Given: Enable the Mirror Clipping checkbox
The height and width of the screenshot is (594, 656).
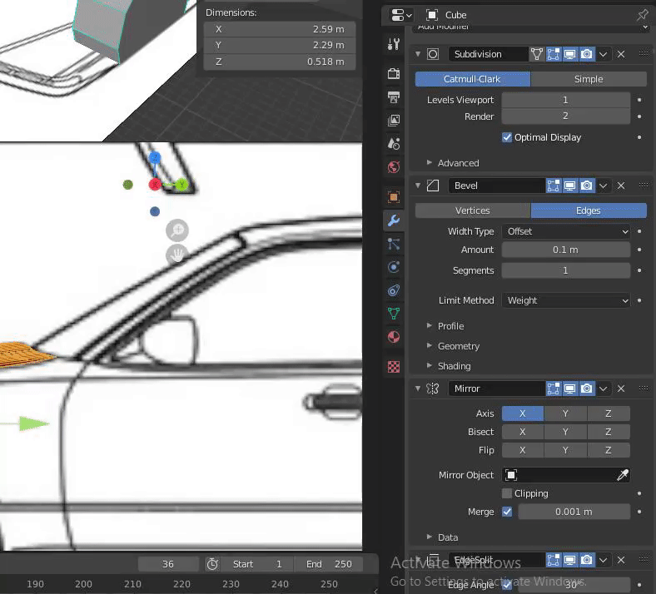Looking at the screenshot, I should click(x=507, y=493).
